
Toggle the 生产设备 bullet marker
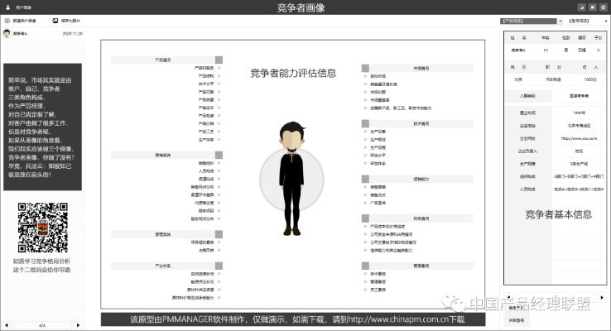(x=364, y=131)
